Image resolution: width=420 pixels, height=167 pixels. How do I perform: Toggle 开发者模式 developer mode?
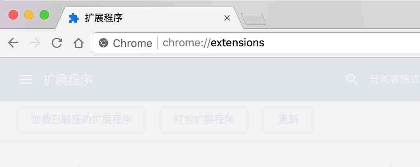point(395,80)
